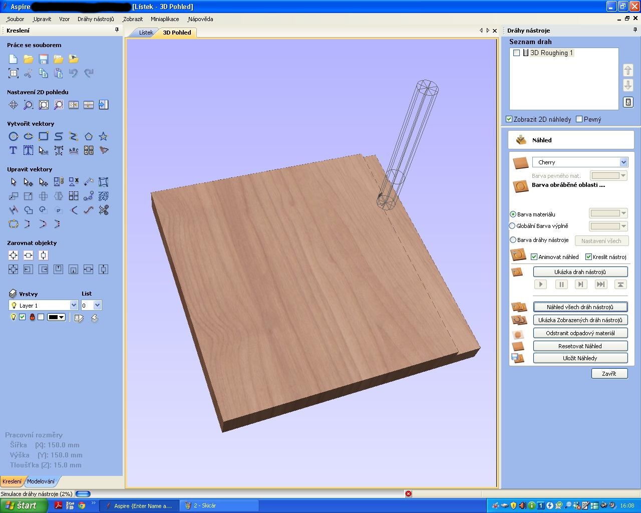Open the List number dropdown
Screen dimensions: 641x513
[97, 305]
